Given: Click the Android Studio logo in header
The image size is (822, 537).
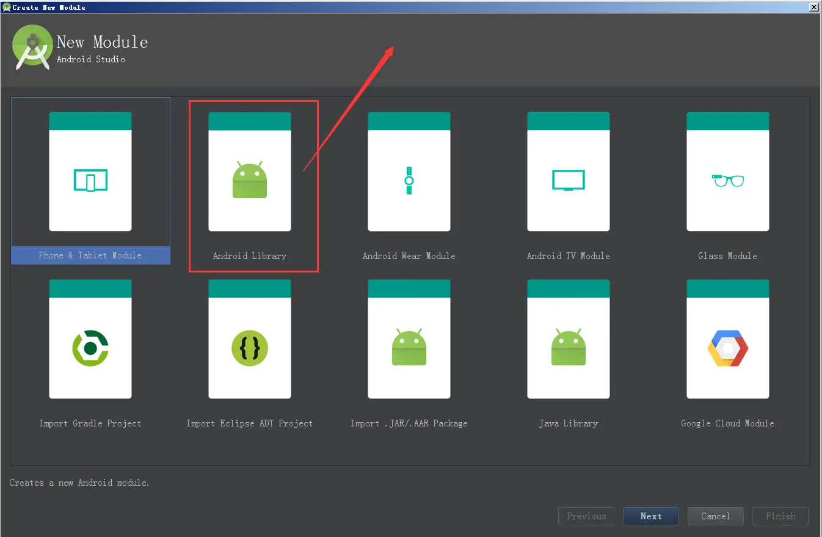Looking at the screenshot, I should (32, 47).
